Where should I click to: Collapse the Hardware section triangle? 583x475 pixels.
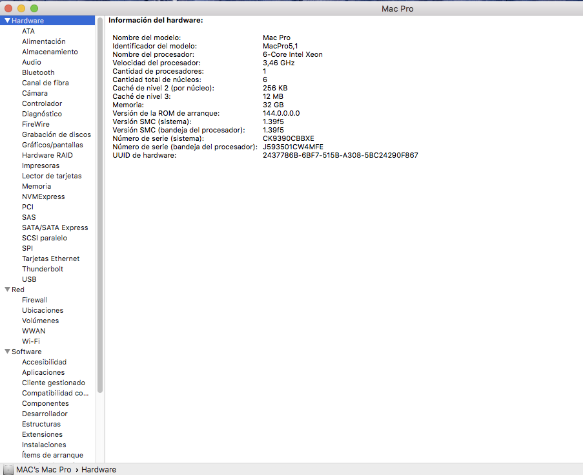pyautogui.click(x=7, y=21)
